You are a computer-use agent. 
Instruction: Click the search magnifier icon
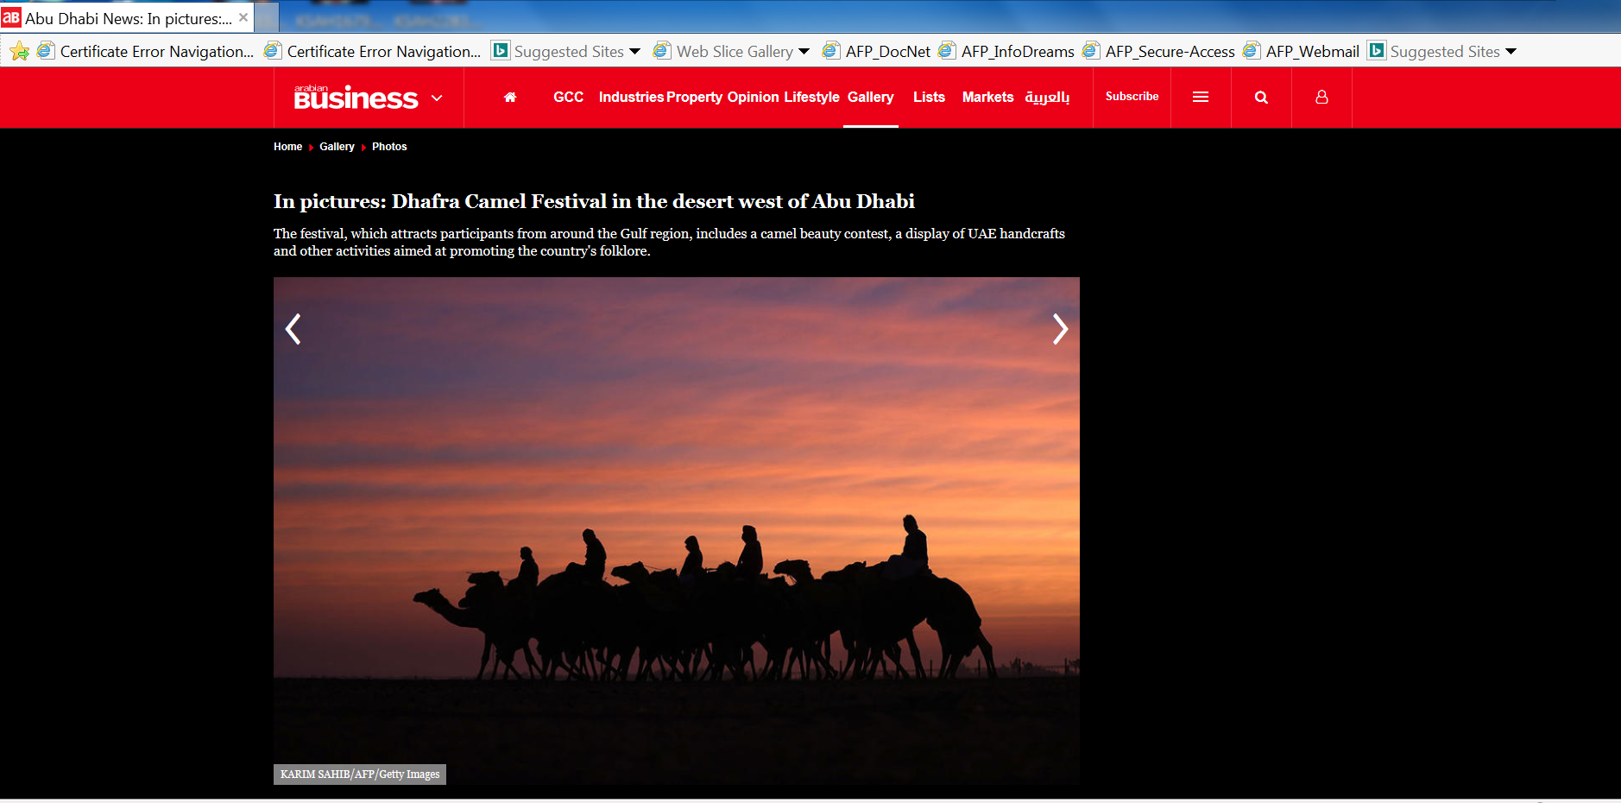(x=1261, y=98)
